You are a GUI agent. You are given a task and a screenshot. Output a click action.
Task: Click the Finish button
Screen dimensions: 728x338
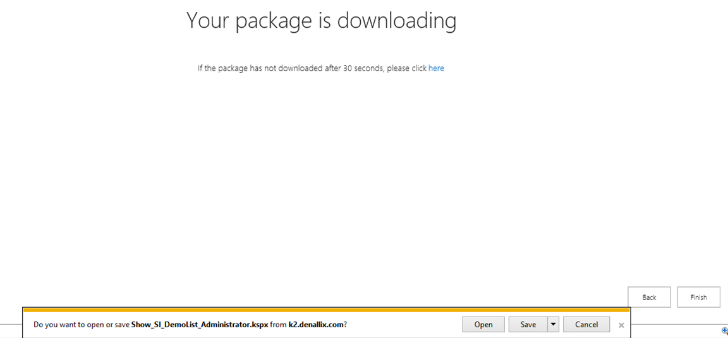(x=698, y=297)
